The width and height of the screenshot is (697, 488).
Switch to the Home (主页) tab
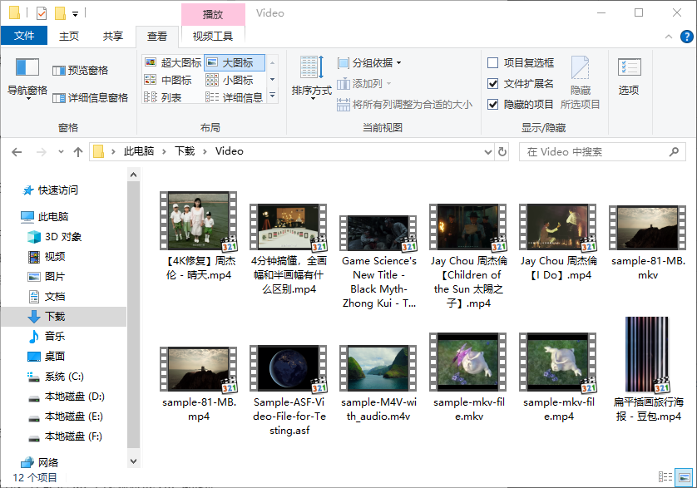69,36
